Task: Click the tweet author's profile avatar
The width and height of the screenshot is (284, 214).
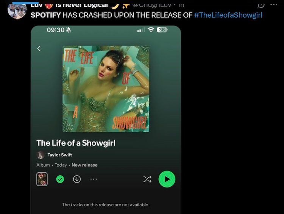Action: click(x=17, y=11)
